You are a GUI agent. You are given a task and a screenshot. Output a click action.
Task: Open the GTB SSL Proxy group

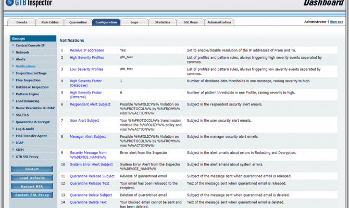tap(27, 157)
